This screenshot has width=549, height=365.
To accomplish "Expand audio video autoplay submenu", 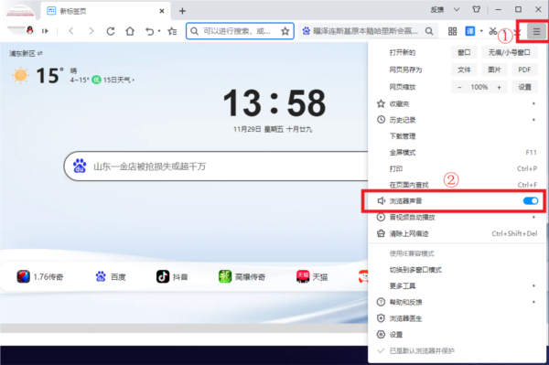I will 457,218.
